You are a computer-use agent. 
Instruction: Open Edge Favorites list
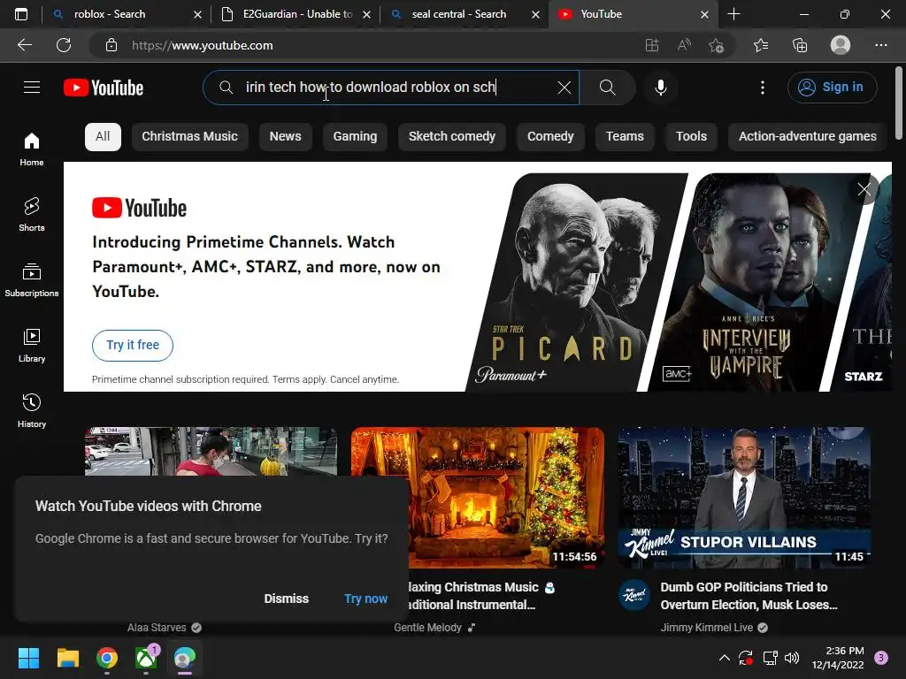pos(761,45)
